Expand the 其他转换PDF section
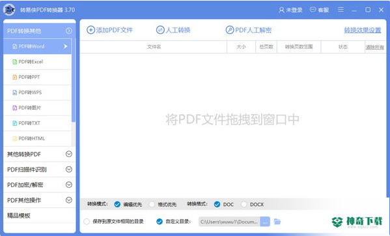 click(69, 154)
